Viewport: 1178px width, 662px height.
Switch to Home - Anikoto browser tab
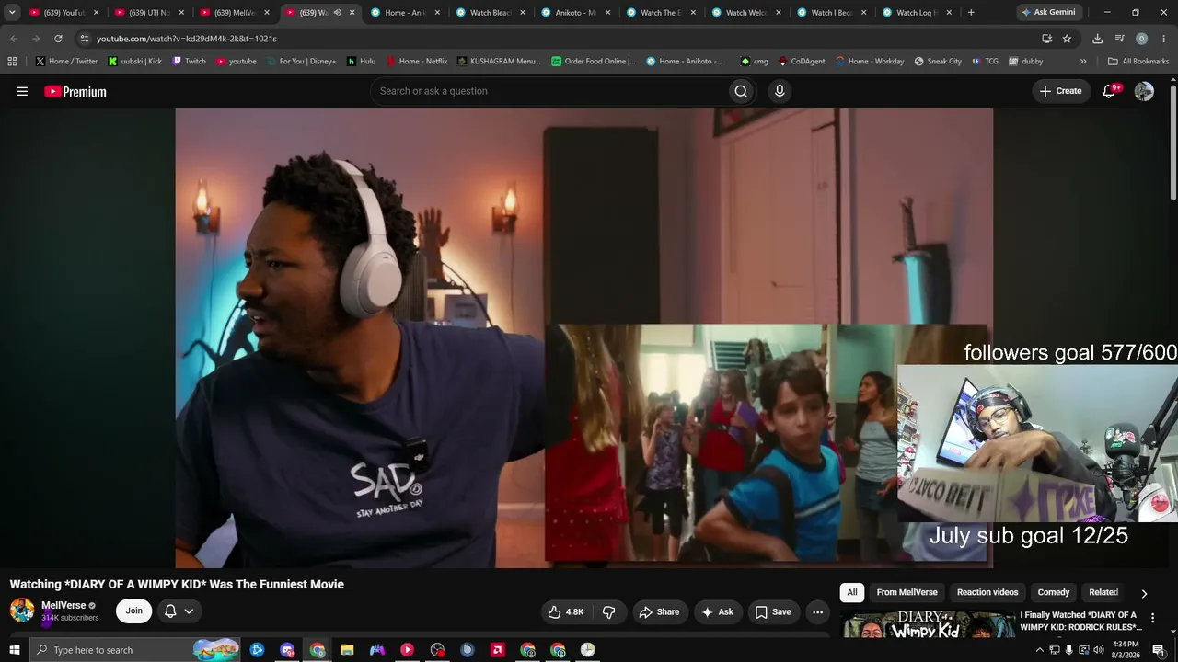[x=398, y=13]
